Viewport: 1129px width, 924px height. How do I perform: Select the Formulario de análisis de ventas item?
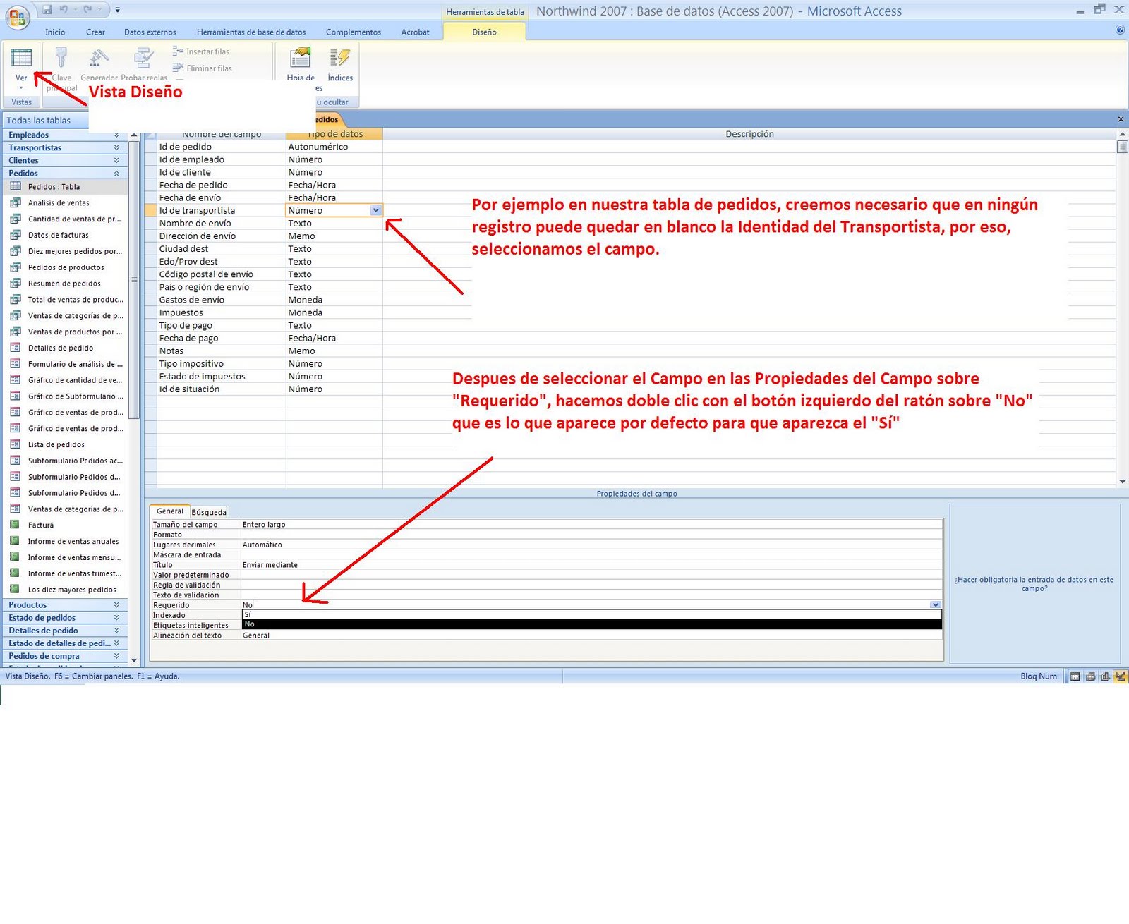[74, 364]
